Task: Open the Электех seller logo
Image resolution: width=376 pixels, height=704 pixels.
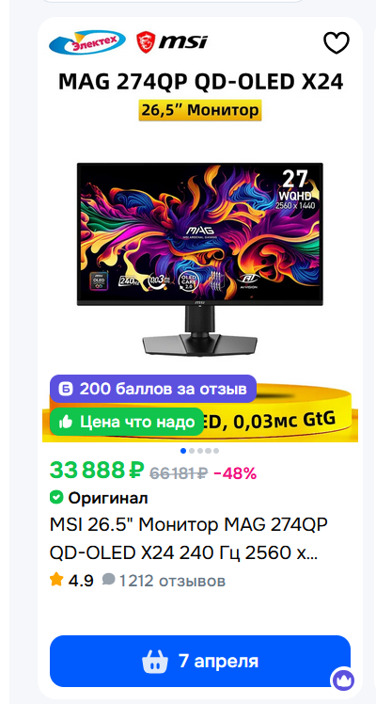Action: [x=87, y=42]
